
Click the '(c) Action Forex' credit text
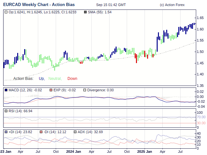pos(172,5)
